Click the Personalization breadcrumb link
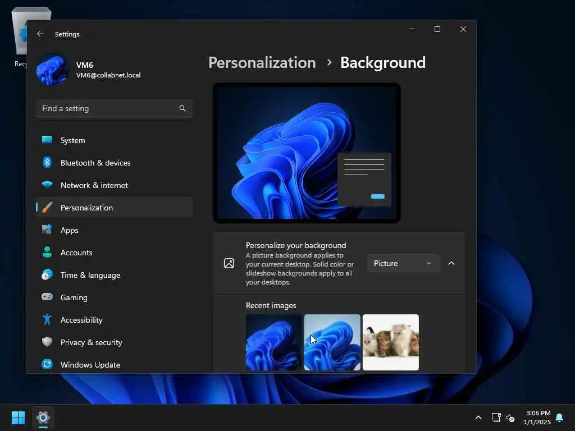This screenshot has width=575, height=431. click(x=262, y=63)
